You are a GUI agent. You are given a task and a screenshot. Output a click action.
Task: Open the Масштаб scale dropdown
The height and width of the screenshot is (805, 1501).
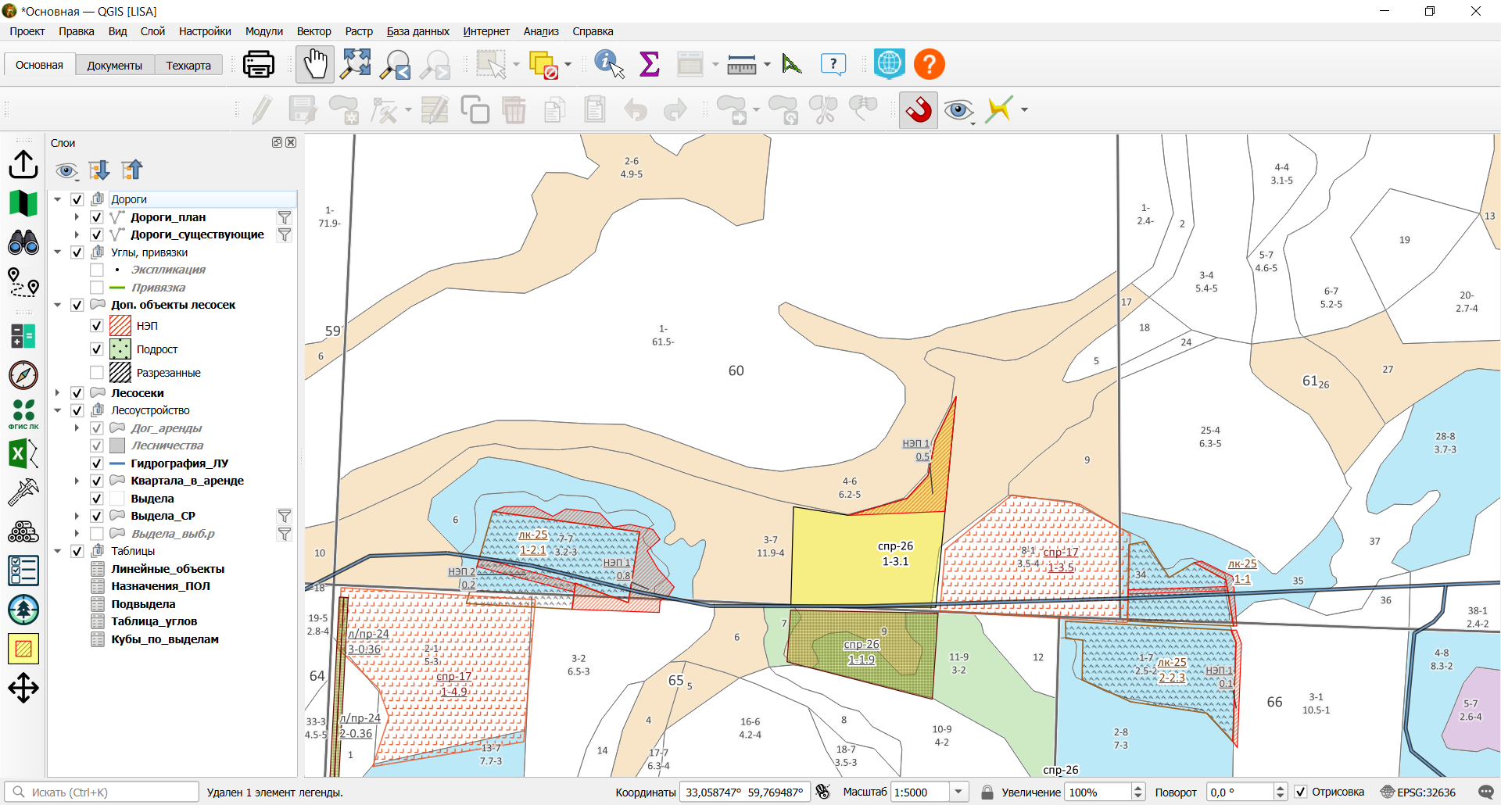point(958,792)
